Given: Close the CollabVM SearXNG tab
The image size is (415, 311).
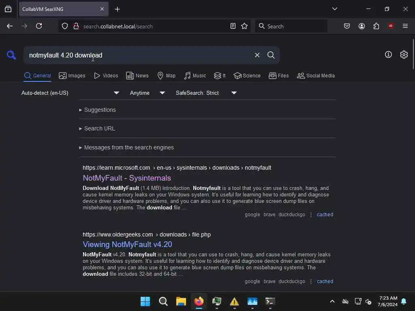Looking at the screenshot, I should 102,9.
